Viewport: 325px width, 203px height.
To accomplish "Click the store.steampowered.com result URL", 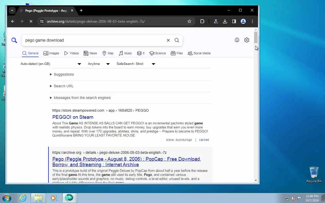I will [100, 110].
